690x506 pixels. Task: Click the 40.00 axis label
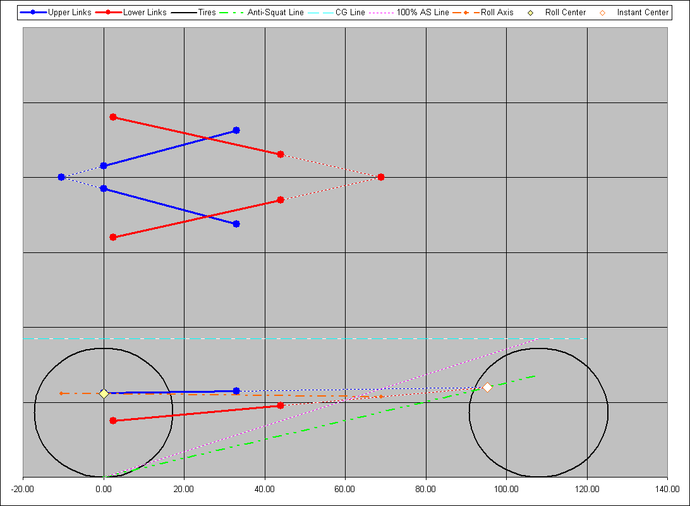pyautogui.click(x=265, y=490)
